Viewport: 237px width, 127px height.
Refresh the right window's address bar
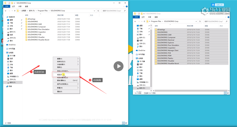pos(200,21)
